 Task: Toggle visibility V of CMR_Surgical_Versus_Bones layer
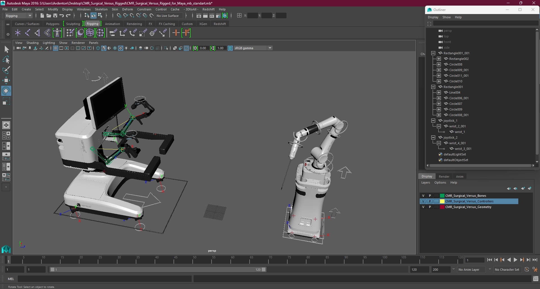click(x=423, y=196)
